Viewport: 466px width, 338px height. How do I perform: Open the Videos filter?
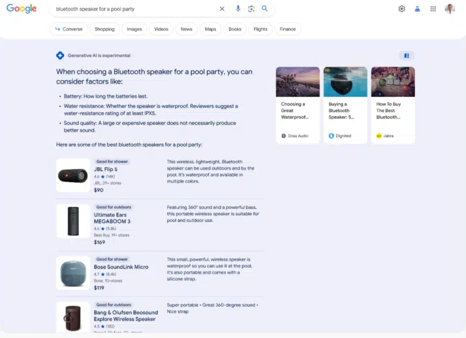[x=161, y=29]
